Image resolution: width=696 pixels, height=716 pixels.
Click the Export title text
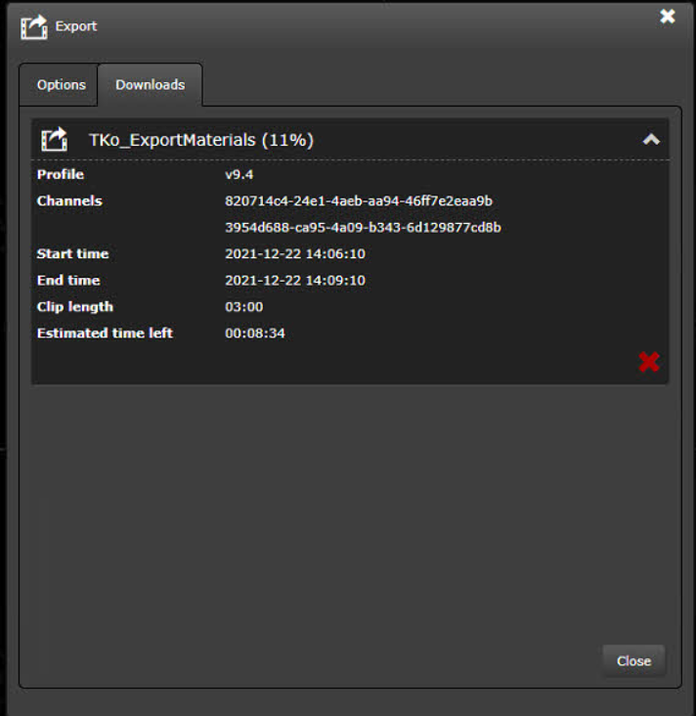[x=76, y=26]
